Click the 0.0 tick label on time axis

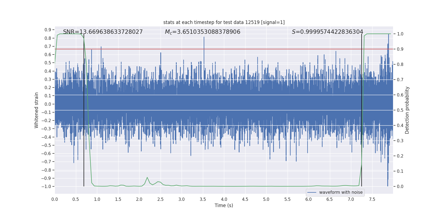pyautogui.click(x=55, y=199)
